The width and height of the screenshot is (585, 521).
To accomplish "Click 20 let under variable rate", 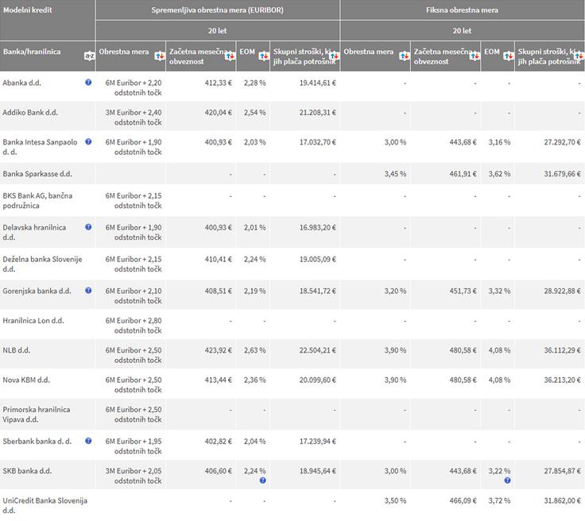I will [x=218, y=30].
